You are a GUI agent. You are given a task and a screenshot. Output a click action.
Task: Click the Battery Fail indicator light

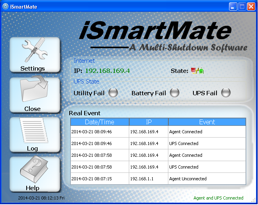point(175,93)
